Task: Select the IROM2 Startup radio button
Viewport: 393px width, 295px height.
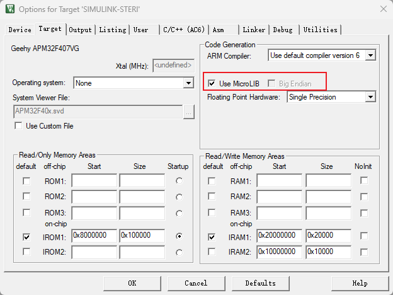Action: tap(179, 253)
